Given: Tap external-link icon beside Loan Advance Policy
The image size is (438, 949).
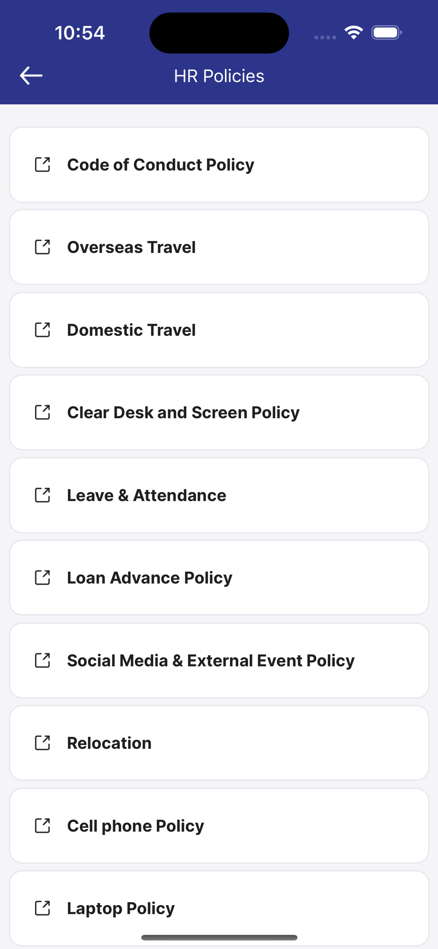Looking at the screenshot, I should point(42,578).
